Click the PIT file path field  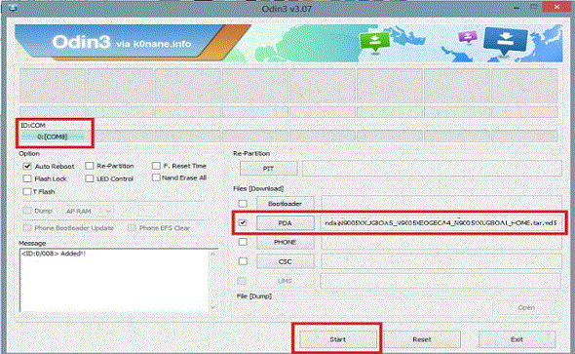pos(432,169)
